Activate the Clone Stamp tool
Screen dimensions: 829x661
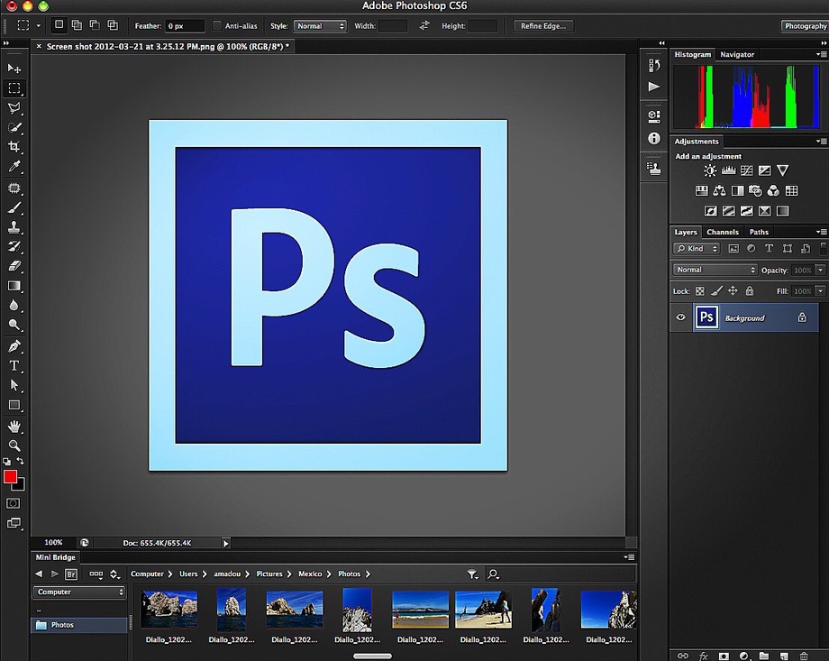tap(14, 226)
